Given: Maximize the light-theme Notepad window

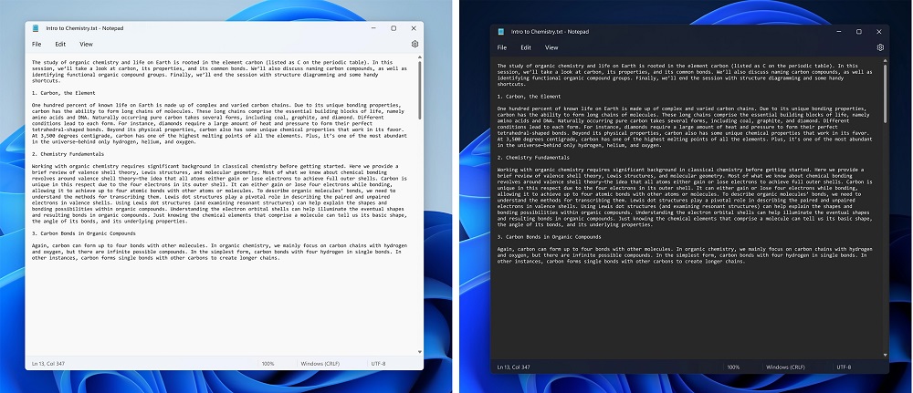Looking at the screenshot, I should point(394,28).
